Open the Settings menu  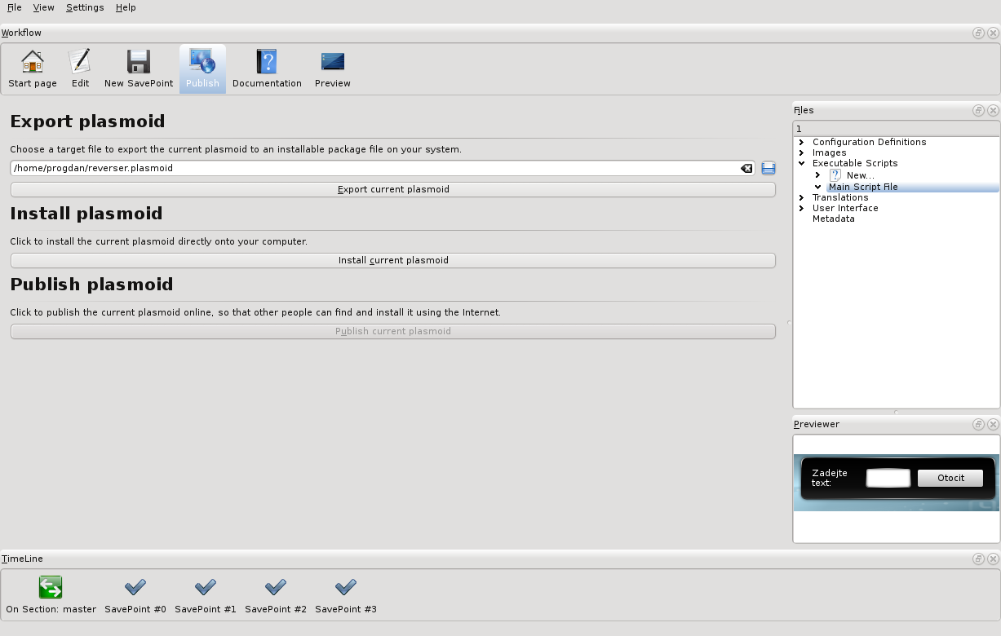coord(85,7)
